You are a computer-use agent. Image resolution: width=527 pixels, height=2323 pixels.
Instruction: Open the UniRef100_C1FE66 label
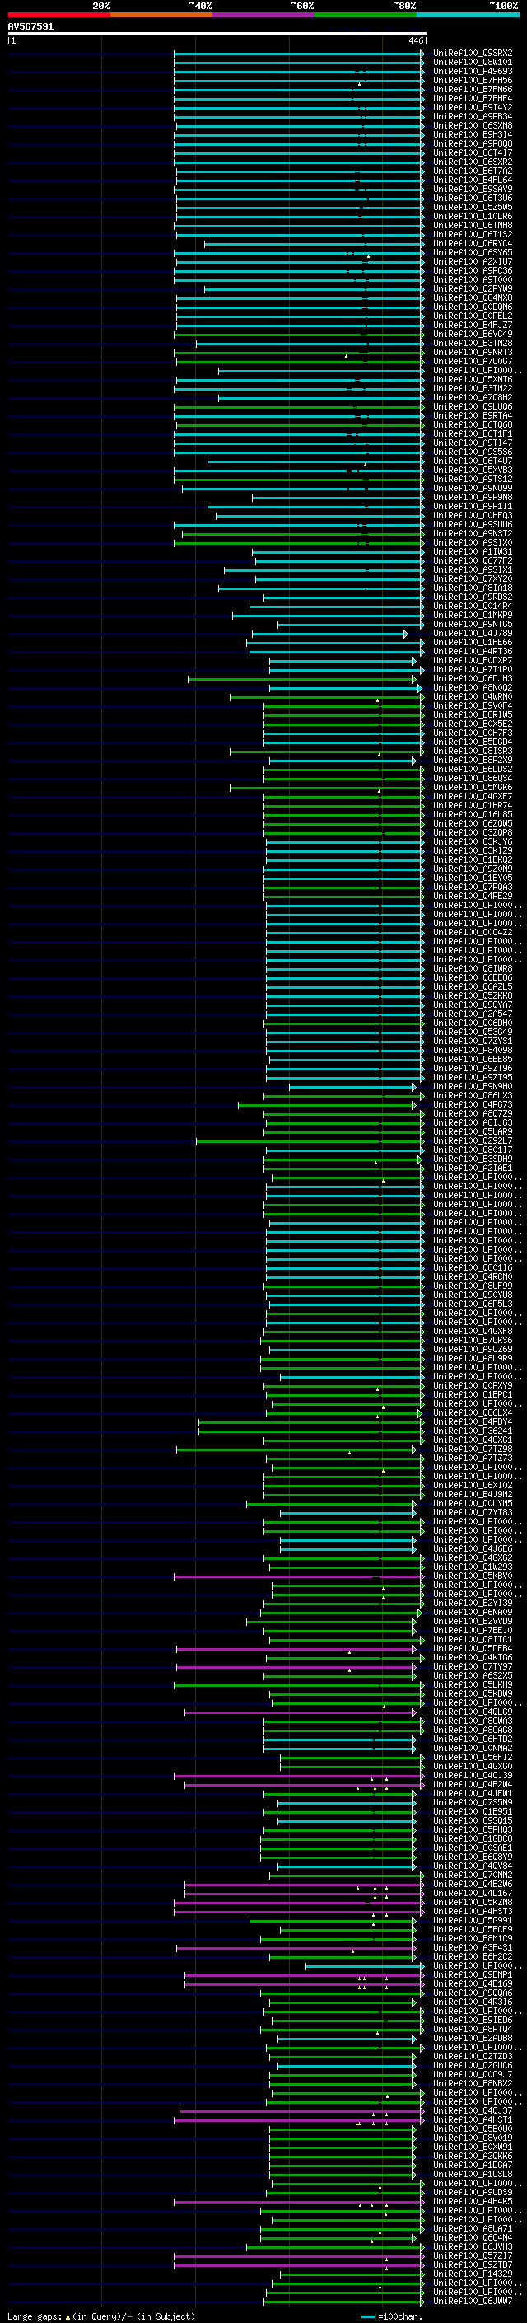tap(473, 642)
